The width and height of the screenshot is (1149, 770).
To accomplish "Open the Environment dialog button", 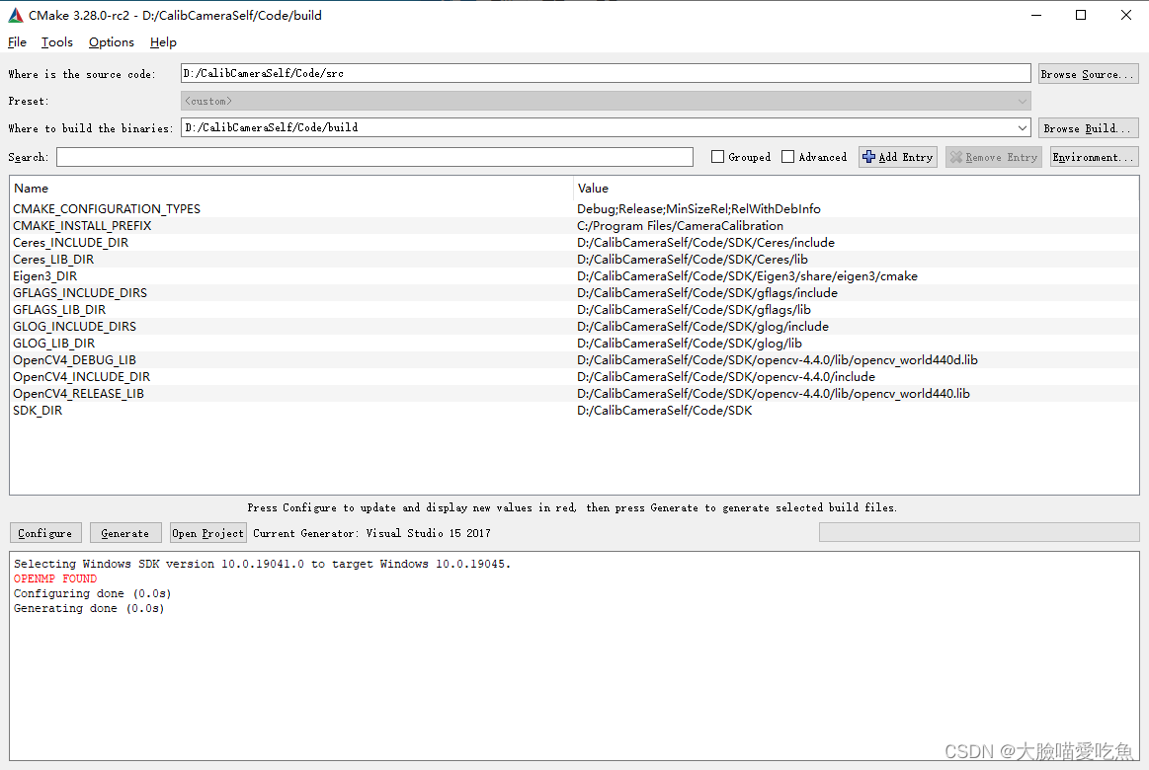I will tap(1094, 157).
